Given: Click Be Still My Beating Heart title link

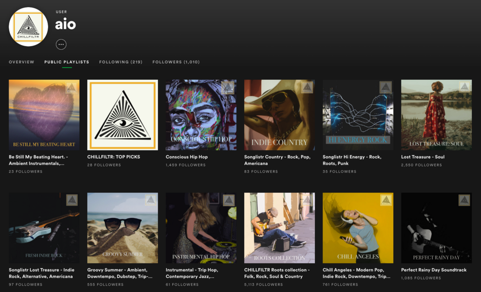Looking at the screenshot, I should tap(38, 160).
